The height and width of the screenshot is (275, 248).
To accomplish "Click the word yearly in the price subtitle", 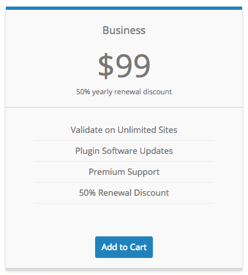I will (102, 92).
